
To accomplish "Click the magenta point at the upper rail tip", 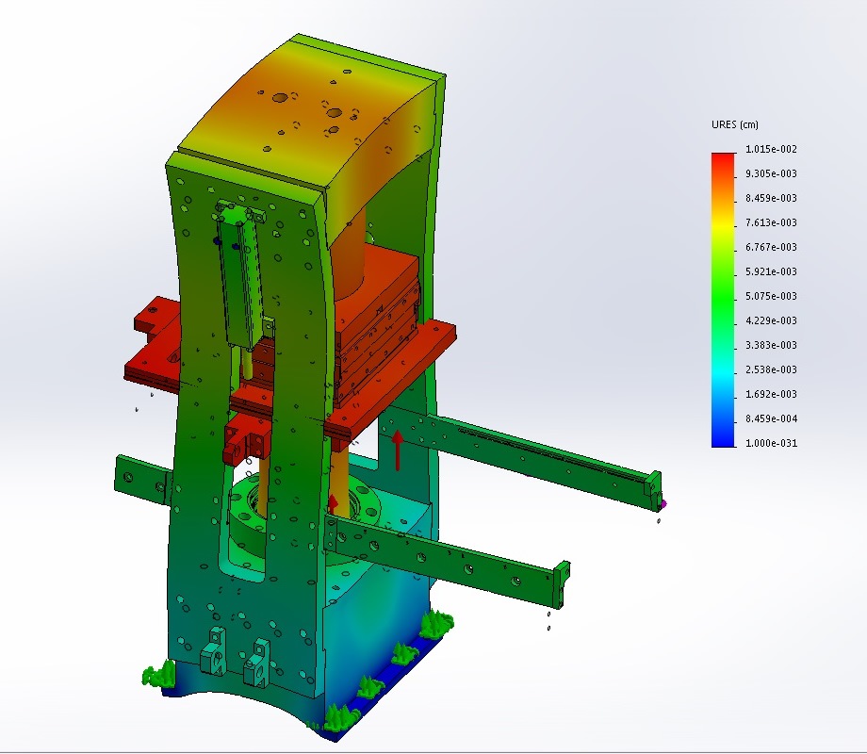I will pos(663,503).
